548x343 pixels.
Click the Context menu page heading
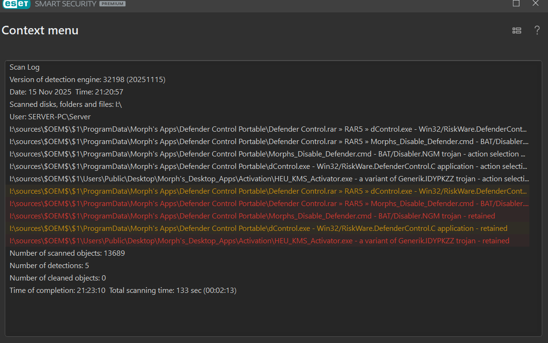pos(40,31)
